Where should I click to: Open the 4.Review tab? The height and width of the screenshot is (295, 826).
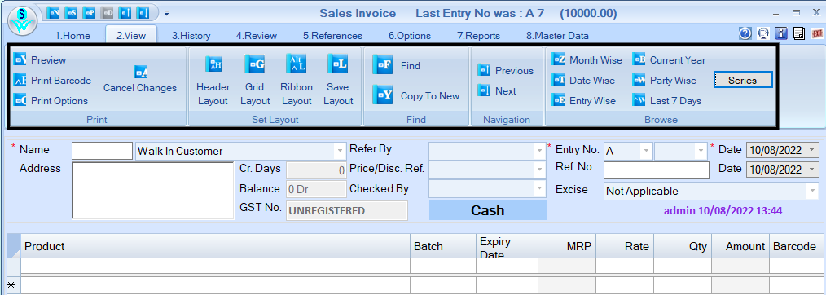coord(257,36)
